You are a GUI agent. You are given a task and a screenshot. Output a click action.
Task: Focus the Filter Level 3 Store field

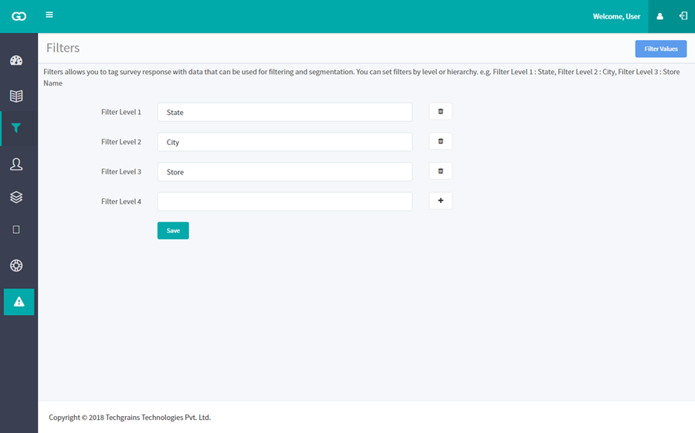pos(285,171)
